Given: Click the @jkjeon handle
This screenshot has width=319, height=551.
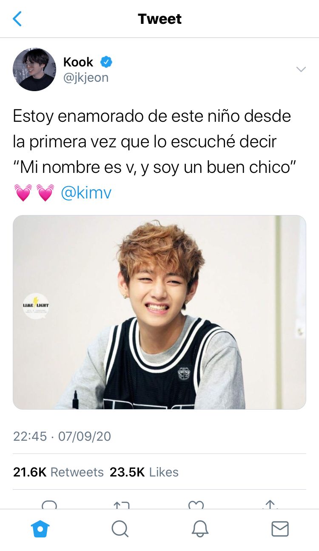Looking at the screenshot, I should tap(86, 77).
